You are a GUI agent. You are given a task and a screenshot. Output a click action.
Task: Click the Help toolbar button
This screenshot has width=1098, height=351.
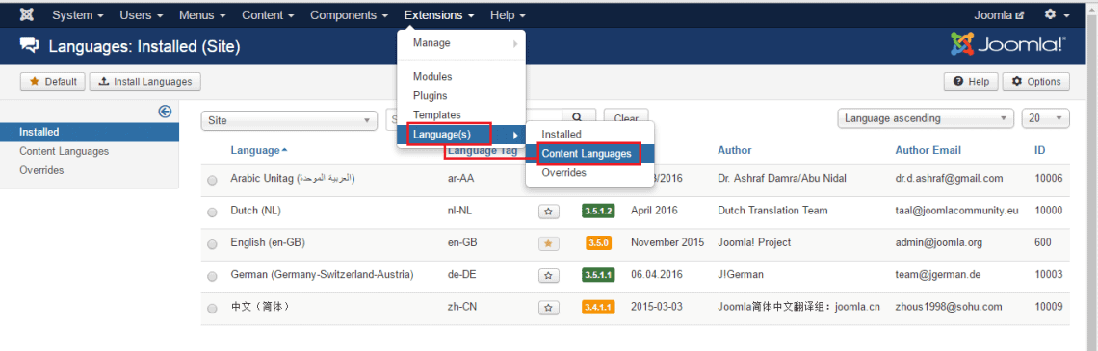[x=971, y=82]
